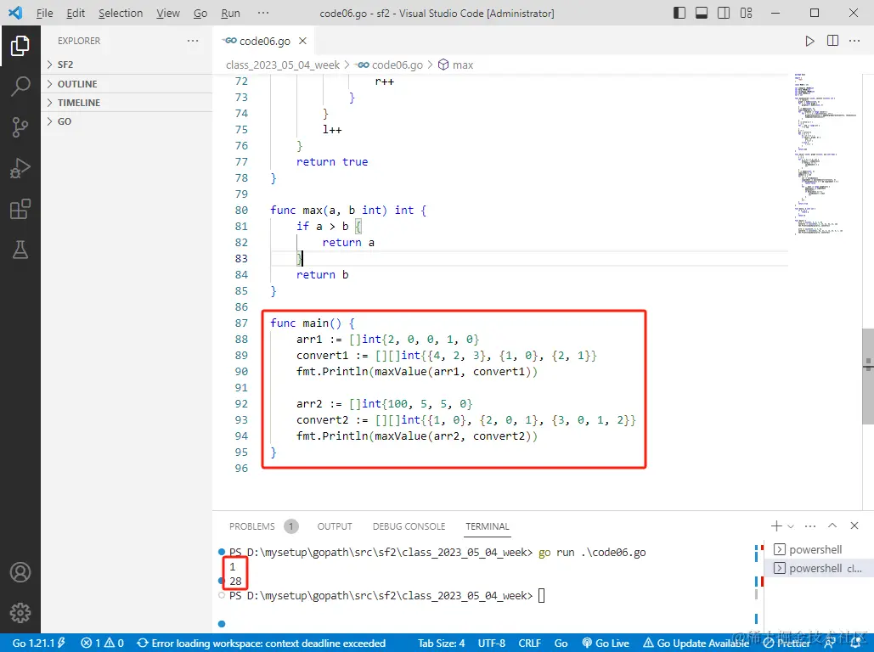This screenshot has height=652, width=874.
Task: Click the class_2023_05_04_week breadcrumb
Action: click(283, 65)
